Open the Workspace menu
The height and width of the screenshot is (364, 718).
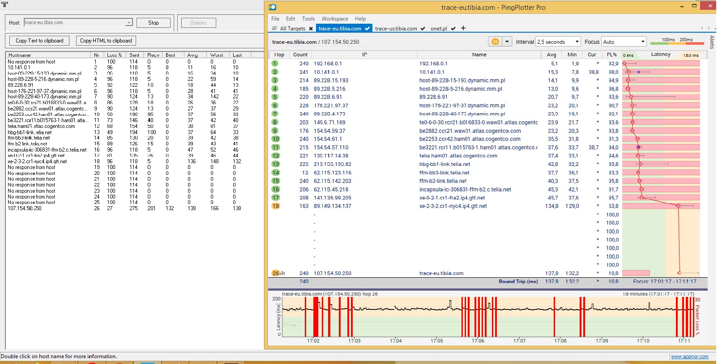[x=335, y=19]
